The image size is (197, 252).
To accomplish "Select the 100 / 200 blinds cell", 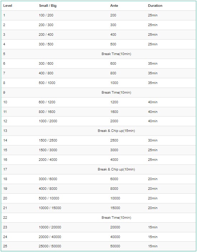I will click(46, 15).
